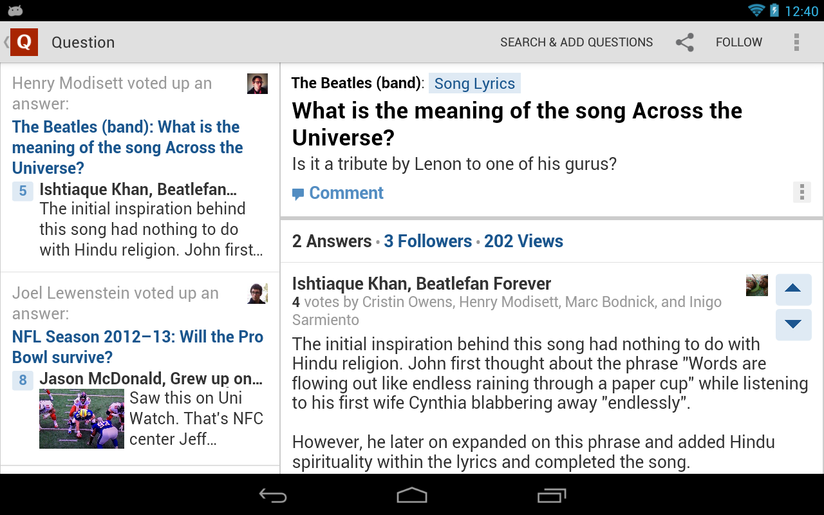The image size is (824, 515).
Task: Open the share menu in the action bar
Action: (x=684, y=42)
